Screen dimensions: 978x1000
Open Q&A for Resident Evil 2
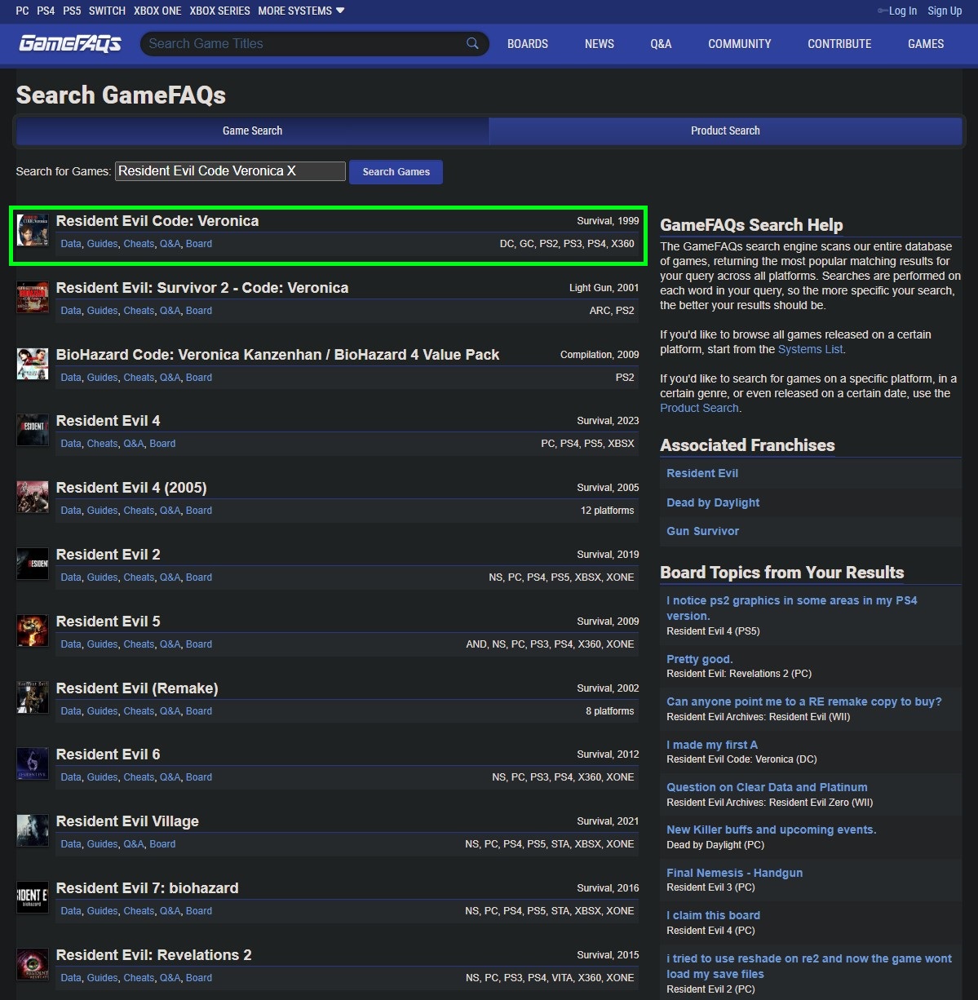pyautogui.click(x=170, y=577)
